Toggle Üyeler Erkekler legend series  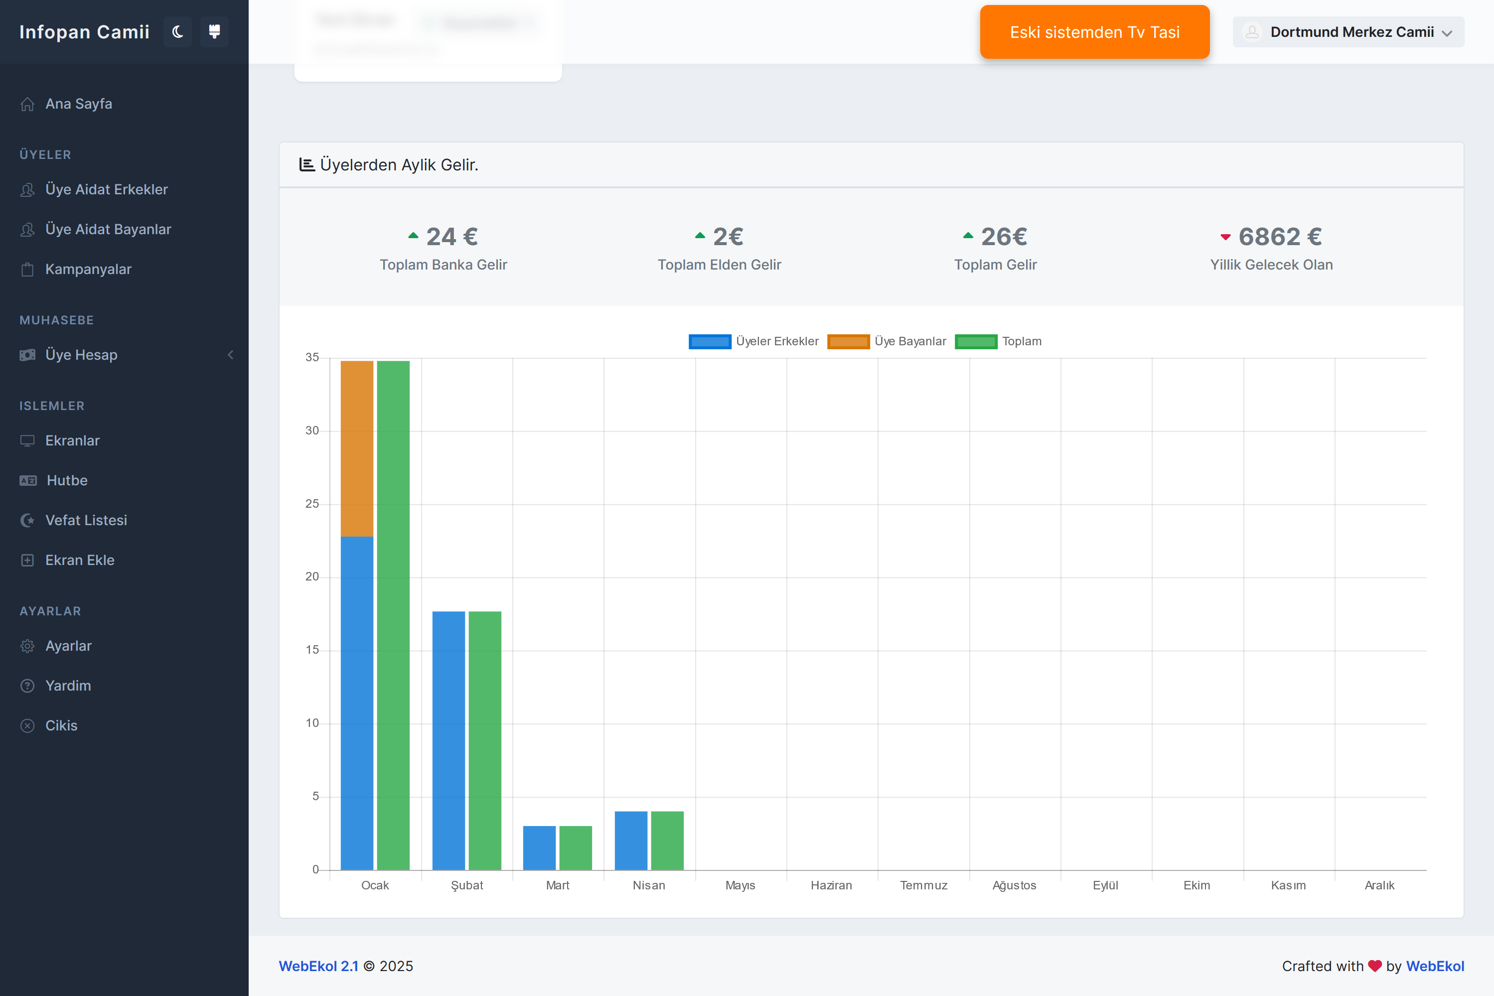[x=753, y=342]
